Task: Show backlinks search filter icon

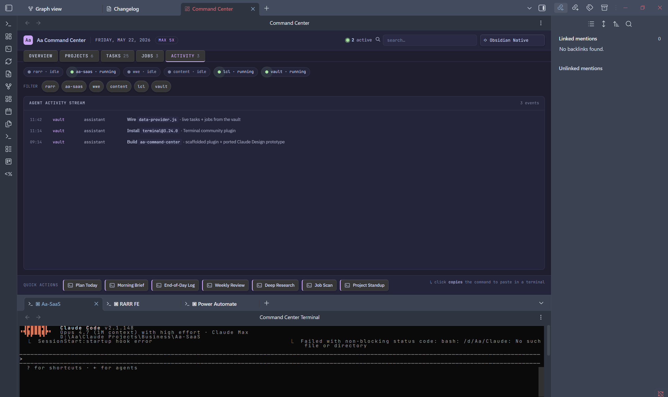Action: click(x=629, y=24)
